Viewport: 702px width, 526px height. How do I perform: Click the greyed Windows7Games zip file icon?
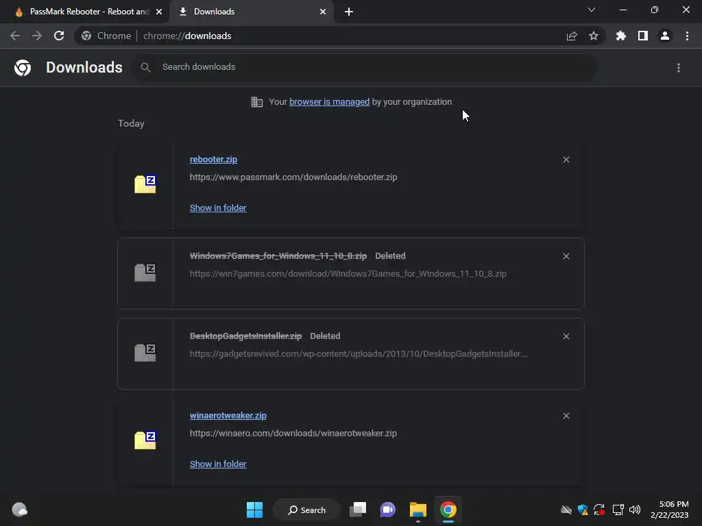click(x=145, y=273)
